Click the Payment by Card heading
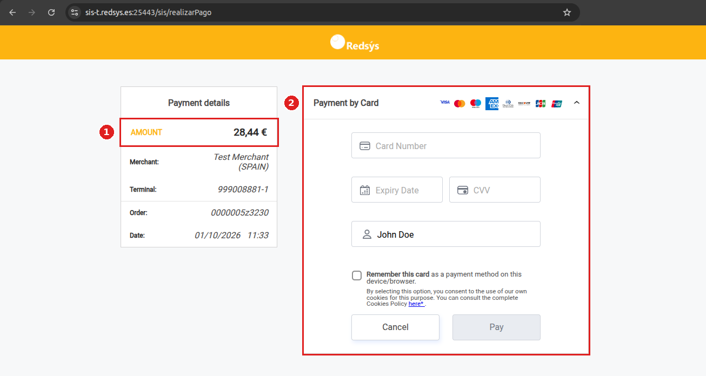Viewport: 706px width, 376px height. click(346, 103)
